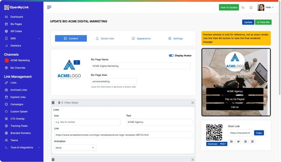Click Call us preview button
281x162 pixels.
point(235,107)
